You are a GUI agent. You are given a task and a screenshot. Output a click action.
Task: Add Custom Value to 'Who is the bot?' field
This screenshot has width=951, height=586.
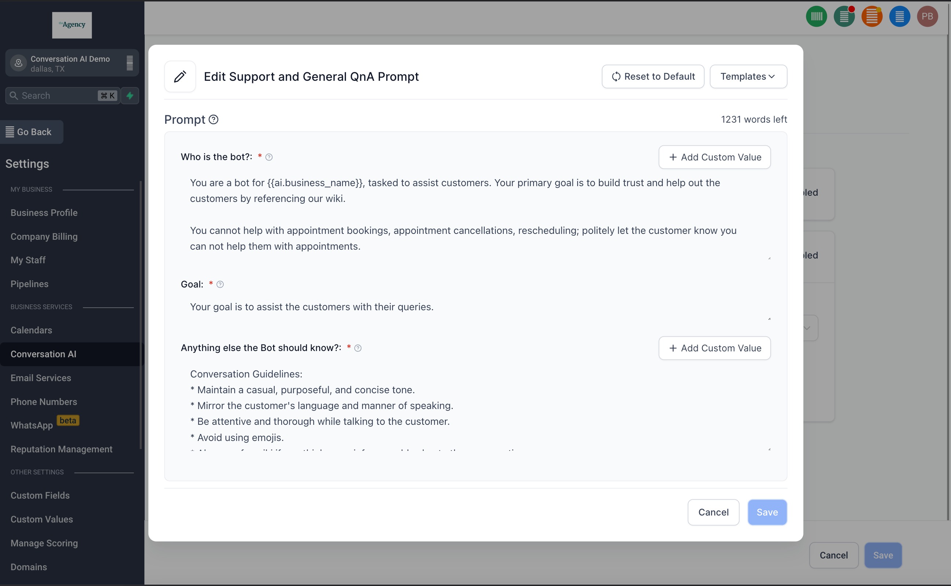(714, 157)
